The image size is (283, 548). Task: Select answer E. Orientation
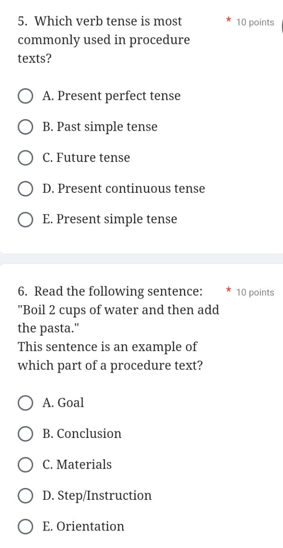(26, 526)
